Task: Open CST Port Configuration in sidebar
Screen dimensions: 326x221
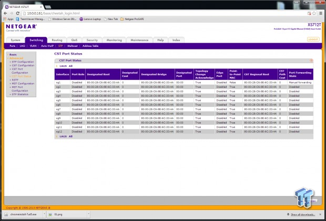Action: tap(19, 71)
